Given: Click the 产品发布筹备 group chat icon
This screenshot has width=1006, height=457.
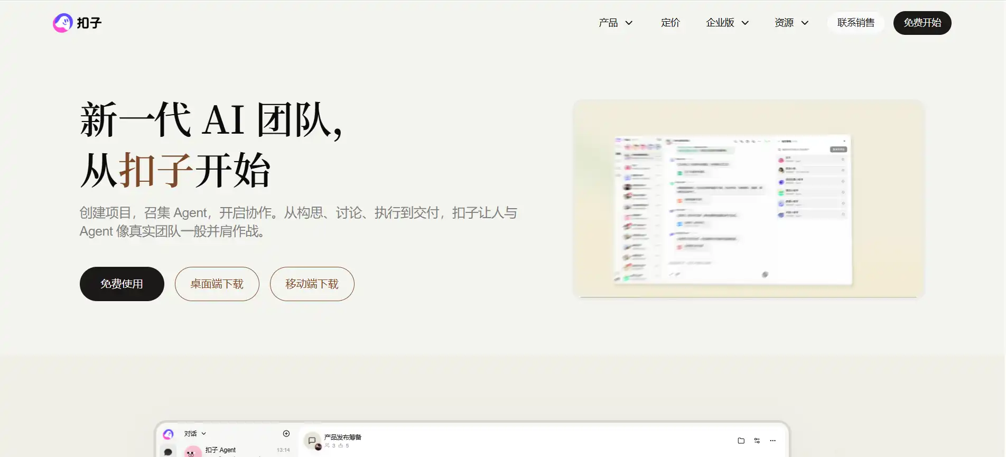Looking at the screenshot, I should [x=312, y=441].
